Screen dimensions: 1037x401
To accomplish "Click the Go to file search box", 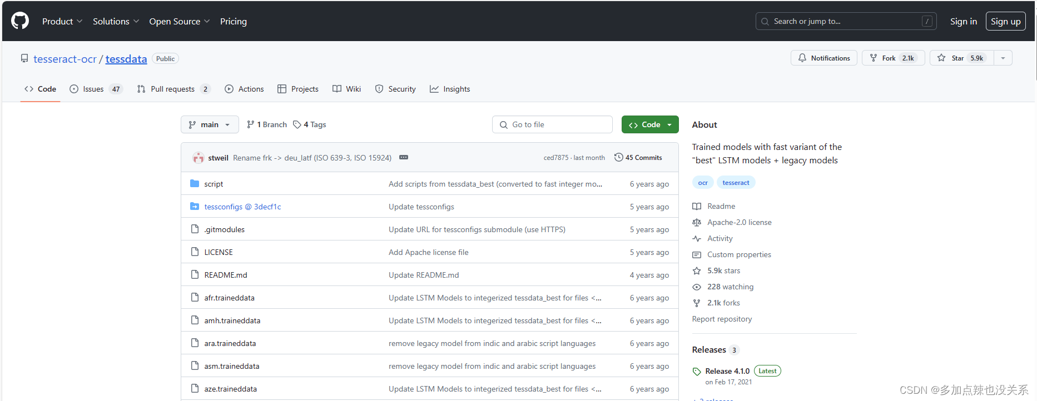I will click(x=552, y=124).
